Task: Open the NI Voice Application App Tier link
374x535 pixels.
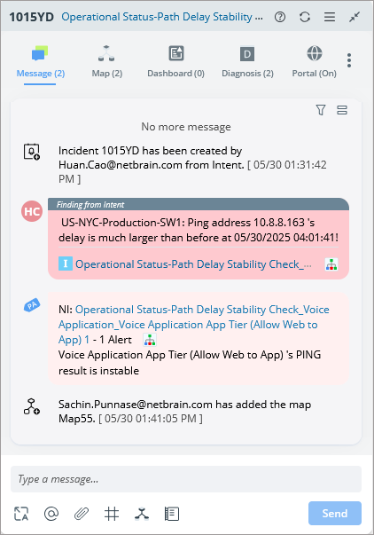Action: (x=194, y=325)
